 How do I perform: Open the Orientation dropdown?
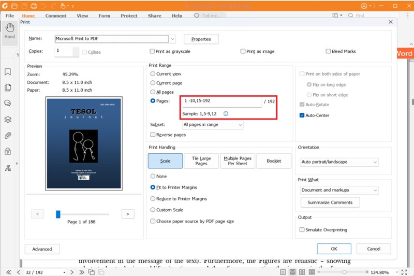pyautogui.click(x=339, y=162)
